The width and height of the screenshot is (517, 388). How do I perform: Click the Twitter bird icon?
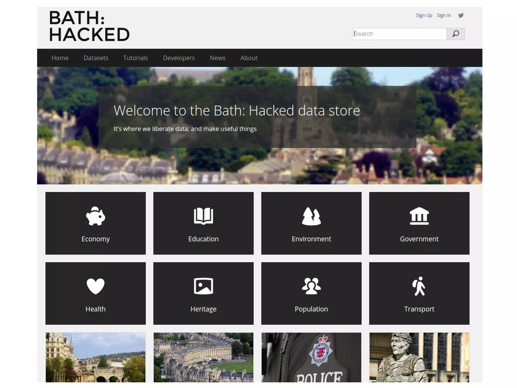pos(461,15)
